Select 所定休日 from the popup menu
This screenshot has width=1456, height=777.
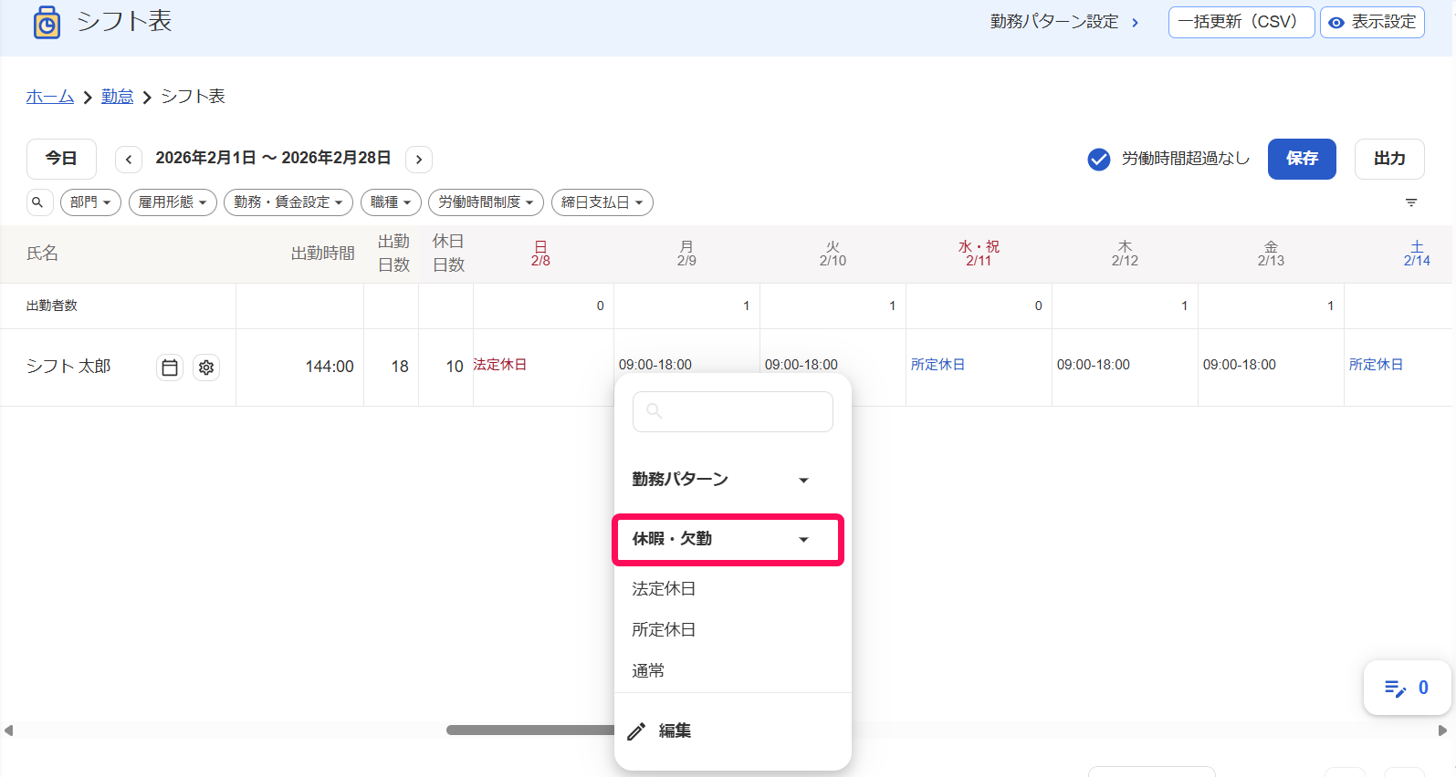click(x=664, y=630)
